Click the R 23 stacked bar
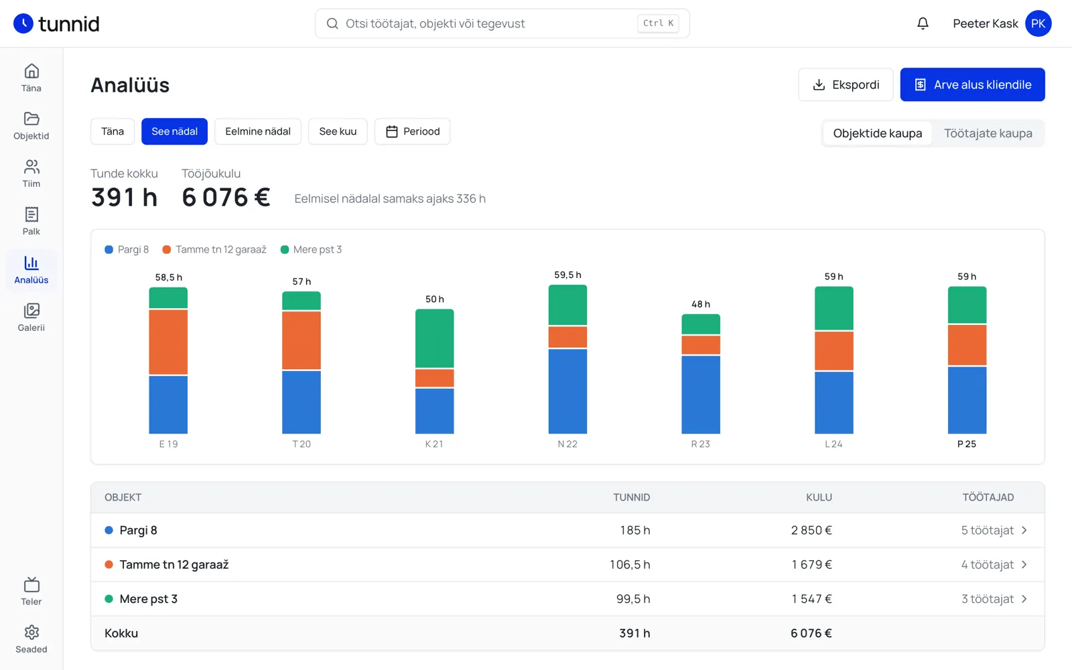1072x670 pixels. 701,374
